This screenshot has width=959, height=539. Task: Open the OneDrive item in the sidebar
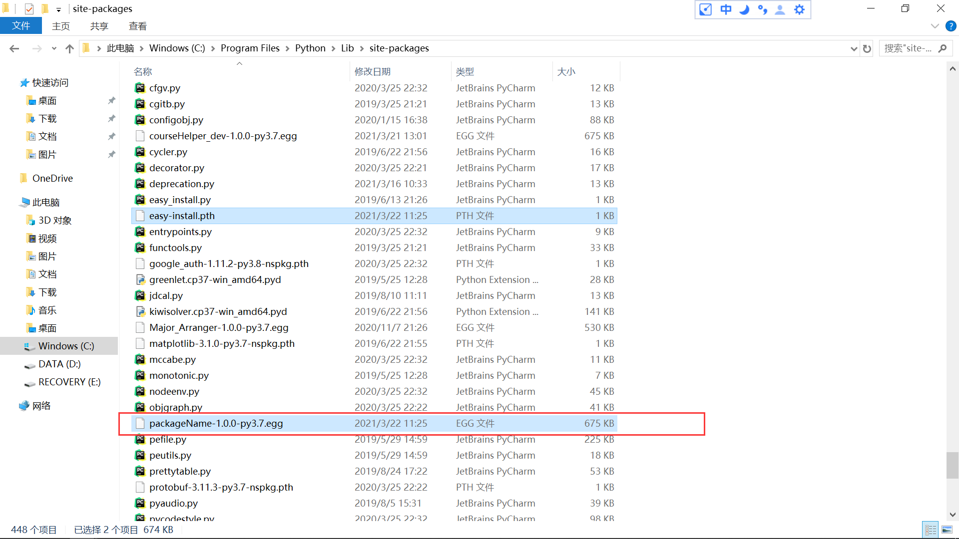(x=52, y=178)
